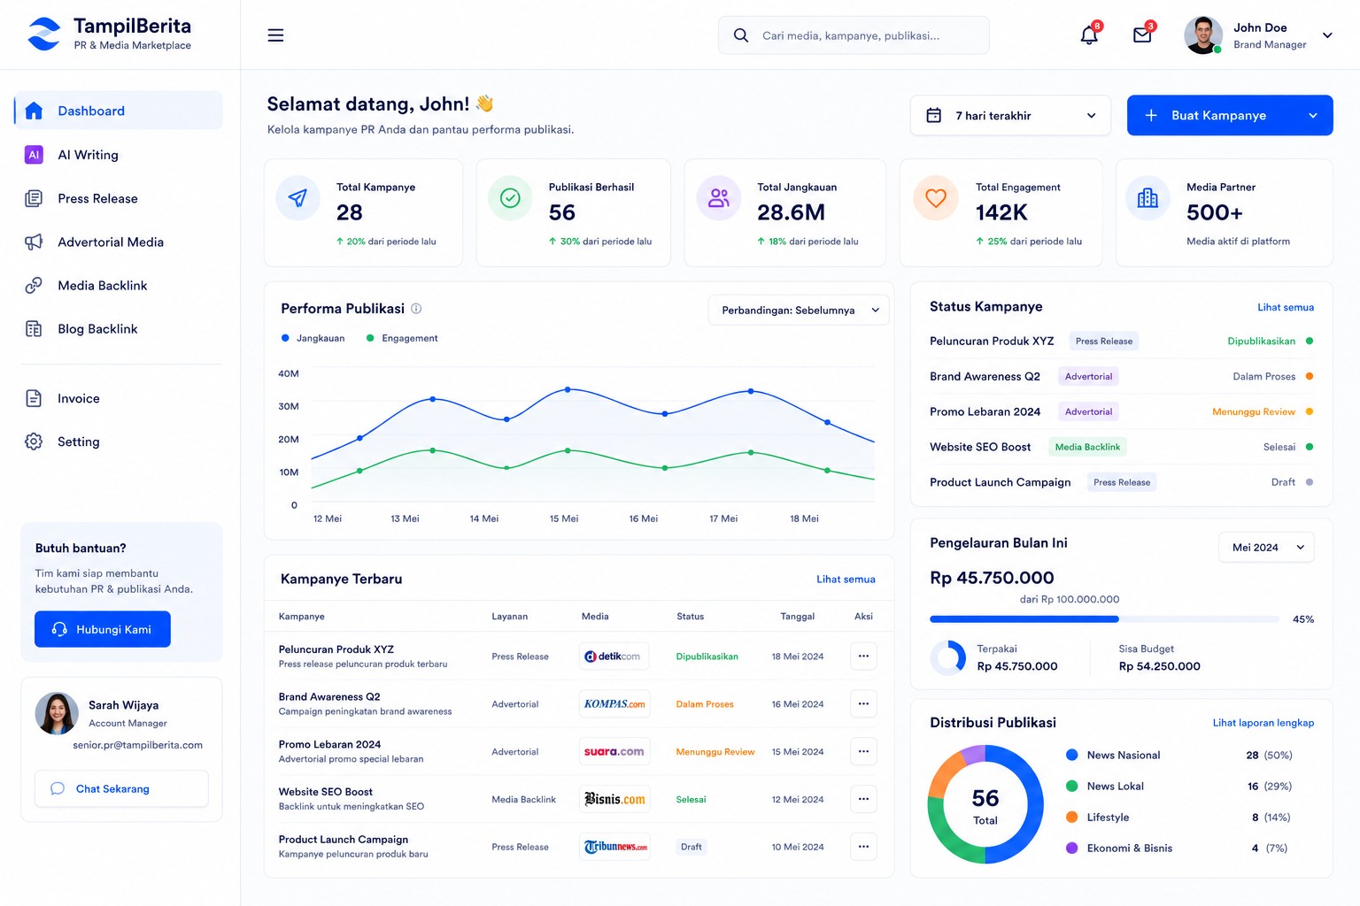Open actions menu for Website SEO Boost row

coord(863,799)
